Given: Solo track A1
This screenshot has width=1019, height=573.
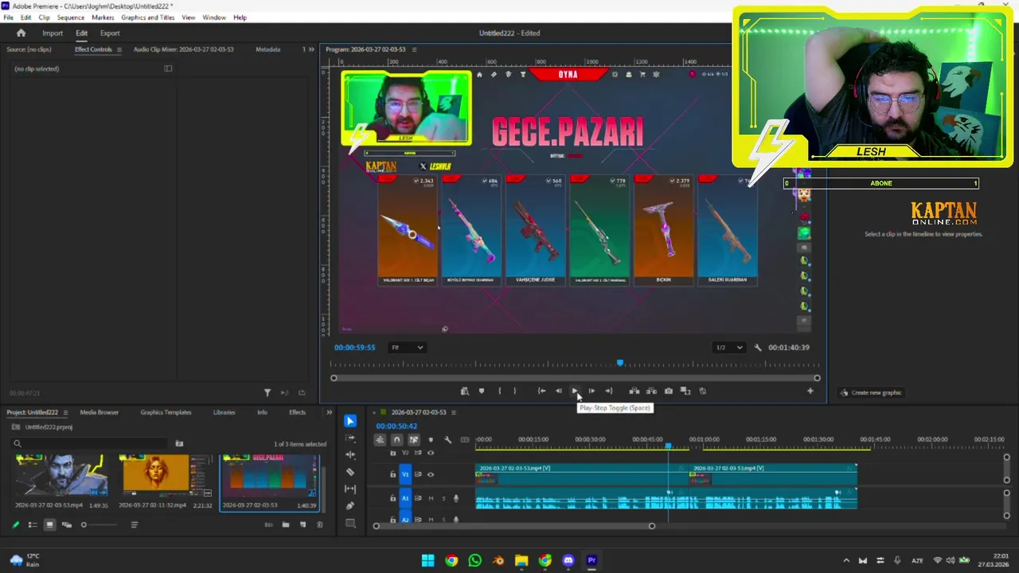Looking at the screenshot, I should 443,498.
